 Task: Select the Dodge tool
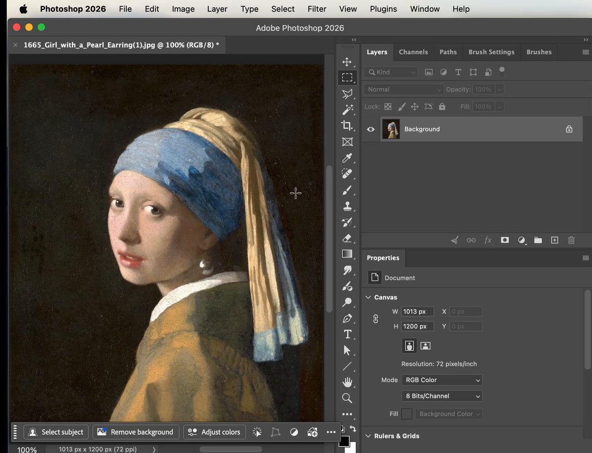click(347, 302)
